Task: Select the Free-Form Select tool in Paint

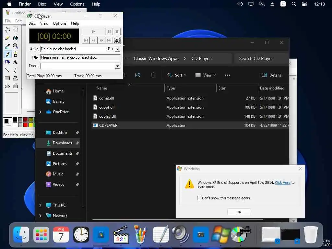Action: tap(7, 30)
